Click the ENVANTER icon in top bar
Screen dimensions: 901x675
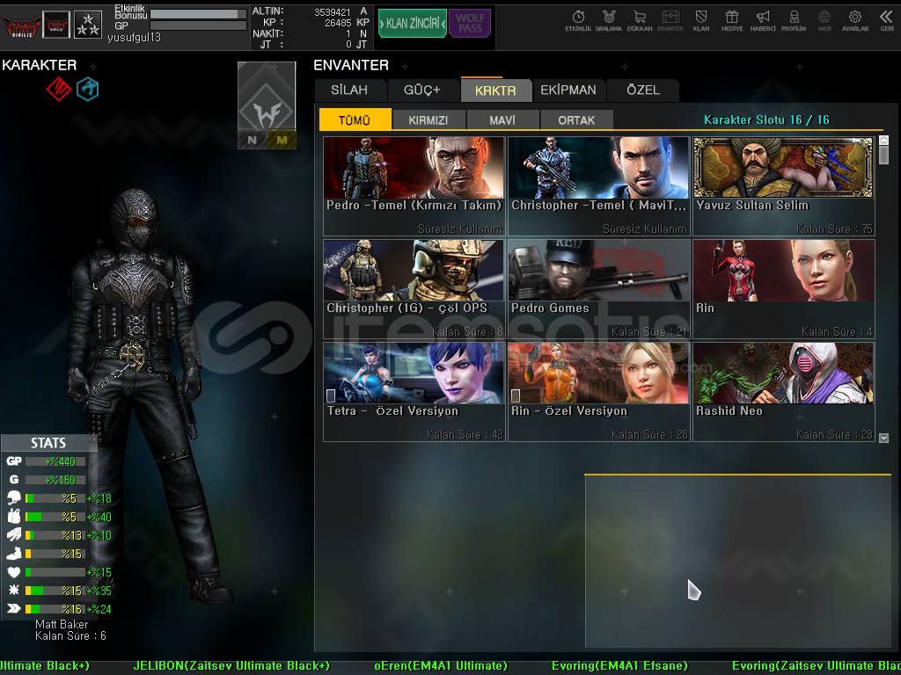click(x=670, y=21)
